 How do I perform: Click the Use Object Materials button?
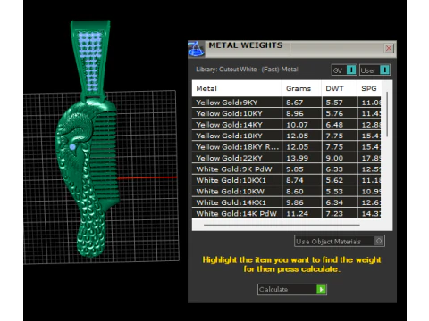[340, 241]
